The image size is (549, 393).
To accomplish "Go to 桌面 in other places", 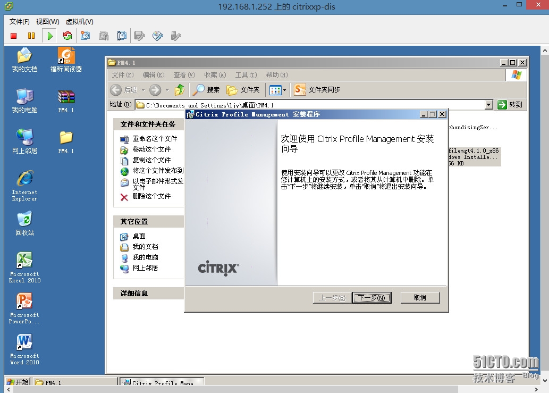I will [139, 236].
